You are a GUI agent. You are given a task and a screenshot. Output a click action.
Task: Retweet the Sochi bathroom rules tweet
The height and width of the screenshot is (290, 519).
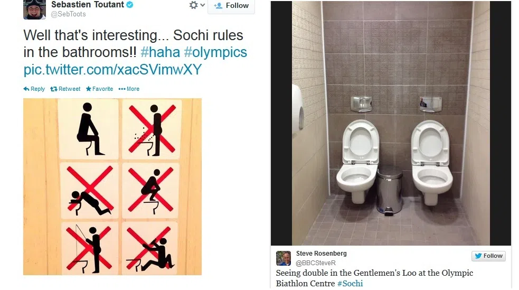[x=65, y=89]
